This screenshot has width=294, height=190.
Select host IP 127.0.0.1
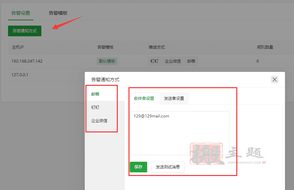click(x=20, y=75)
